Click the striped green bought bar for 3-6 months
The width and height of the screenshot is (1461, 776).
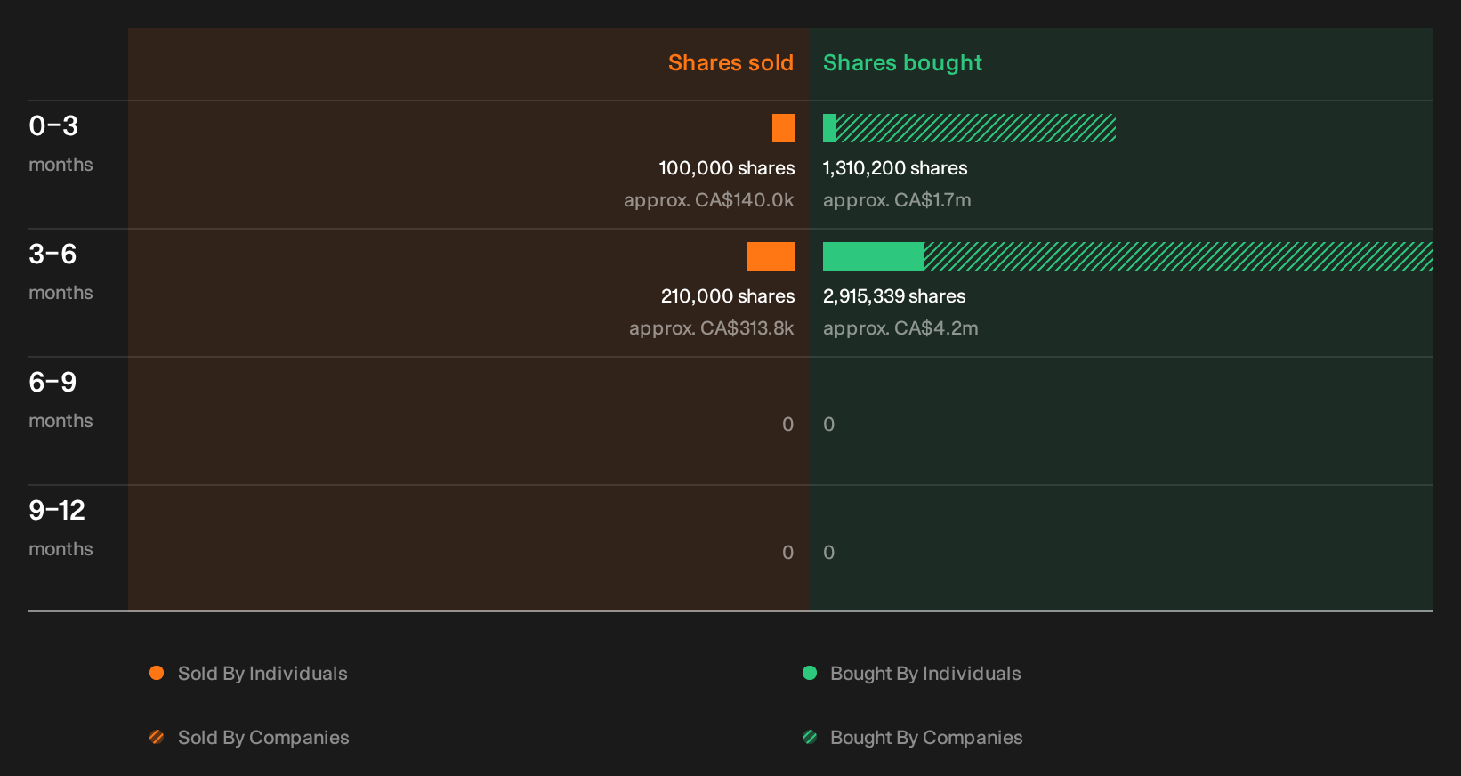1178,256
